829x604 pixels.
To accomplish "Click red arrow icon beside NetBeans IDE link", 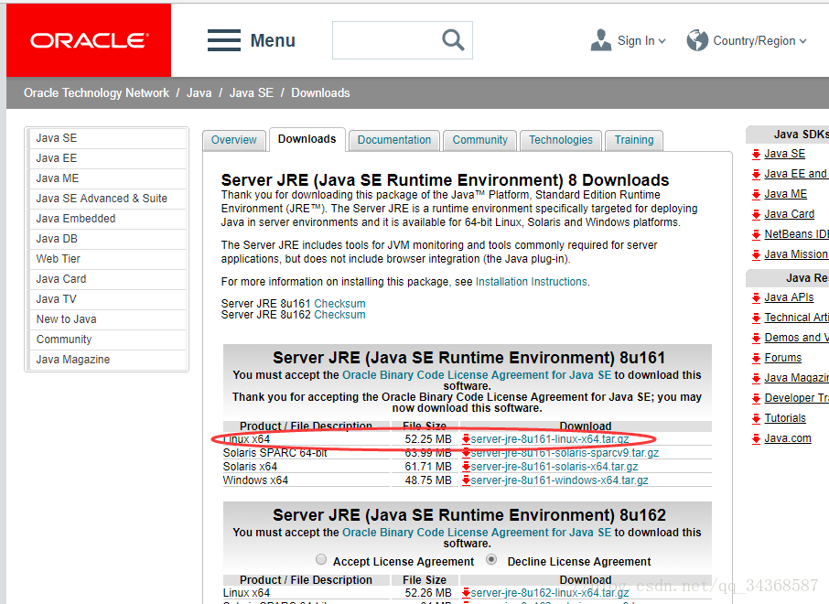I will point(756,235).
